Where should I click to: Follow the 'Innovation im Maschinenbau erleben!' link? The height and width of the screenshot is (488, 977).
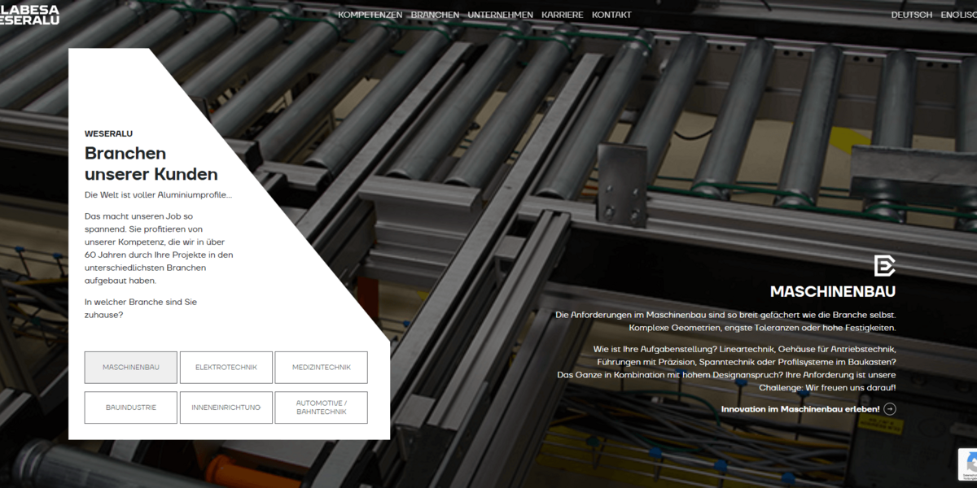coord(808,409)
